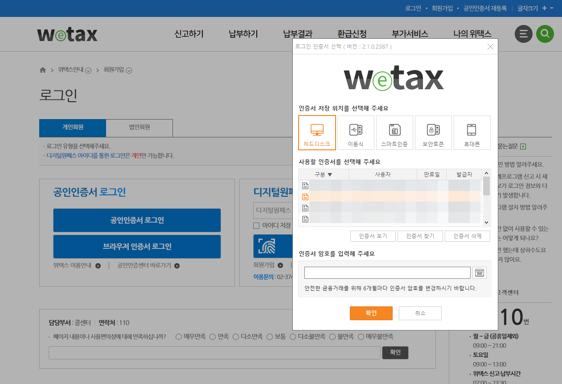Choose the 이동식 removable drive option

coord(356,132)
